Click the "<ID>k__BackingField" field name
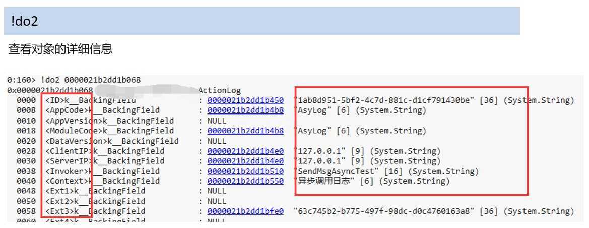 pos(91,100)
